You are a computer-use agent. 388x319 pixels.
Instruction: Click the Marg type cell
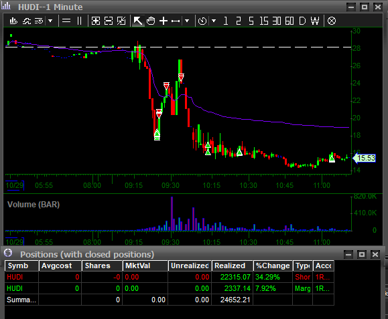(x=303, y=288)
